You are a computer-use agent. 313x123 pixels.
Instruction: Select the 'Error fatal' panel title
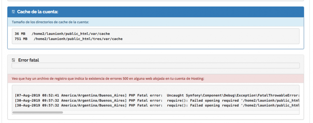[x=28, y=60]
